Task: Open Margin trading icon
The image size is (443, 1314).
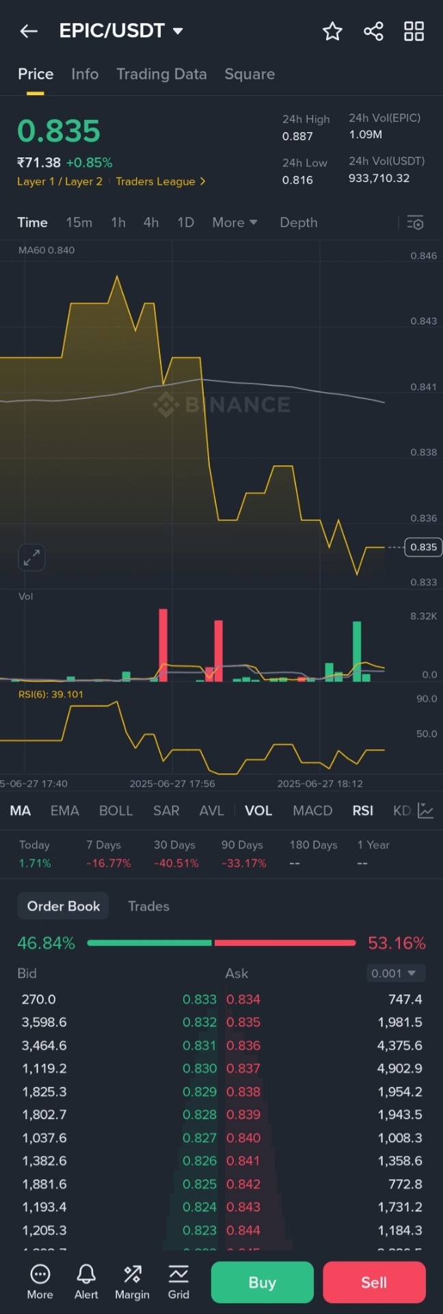Action: [132, 1281]
